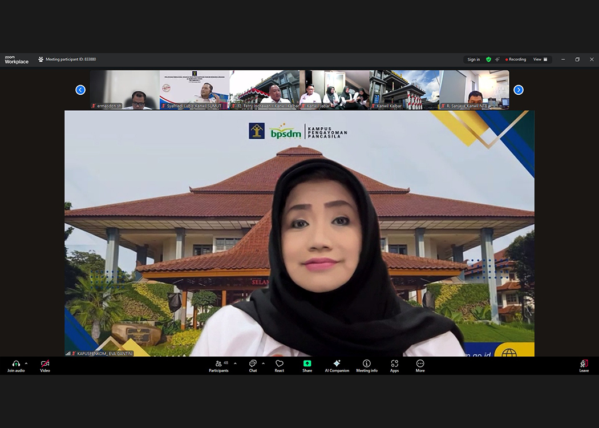Select the Kanwil Kalbar video thumbnail
This screenshot has width=599, height=428.
(x=404, y=90)
